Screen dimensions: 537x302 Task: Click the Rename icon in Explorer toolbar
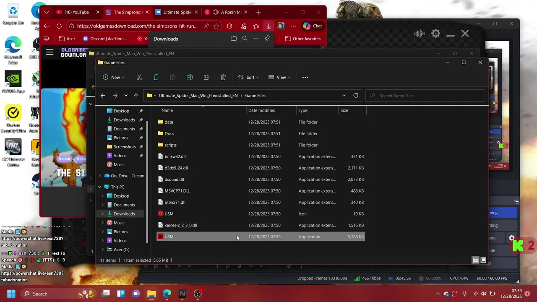pos(190,77)
